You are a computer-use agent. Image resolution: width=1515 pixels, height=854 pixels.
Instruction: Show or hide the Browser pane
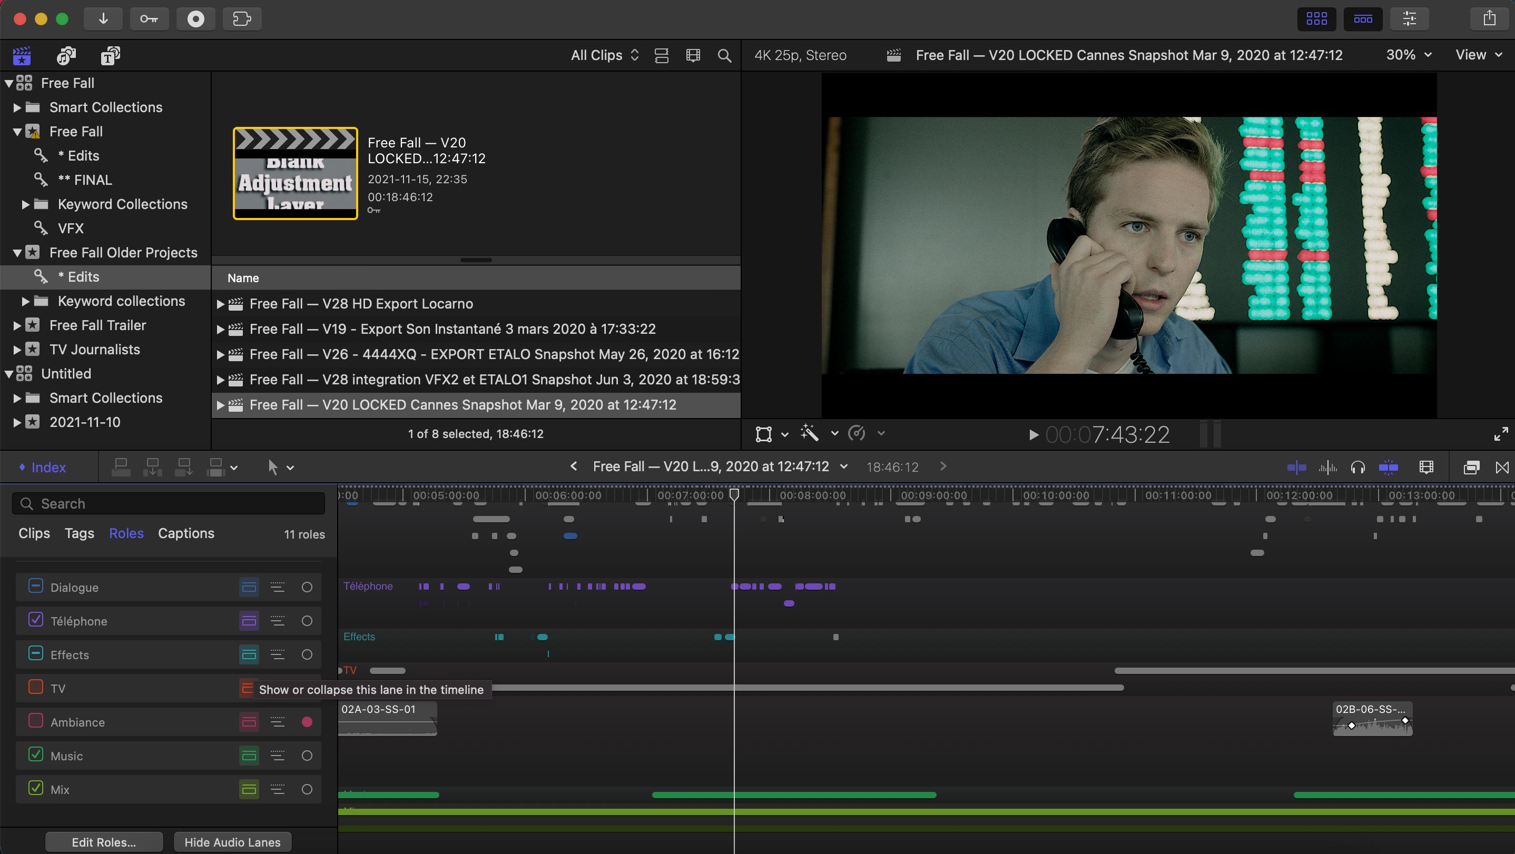click(1316, 19)
